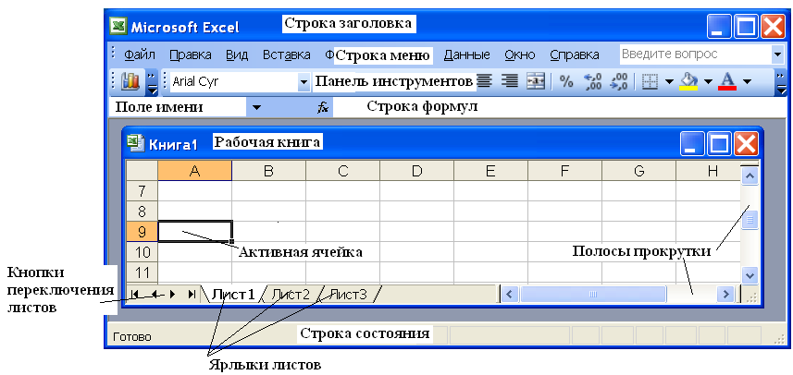The width and height of the screenshot is (793, 375).
Task: Apply cell borders icon
Action: pos(650,81)
